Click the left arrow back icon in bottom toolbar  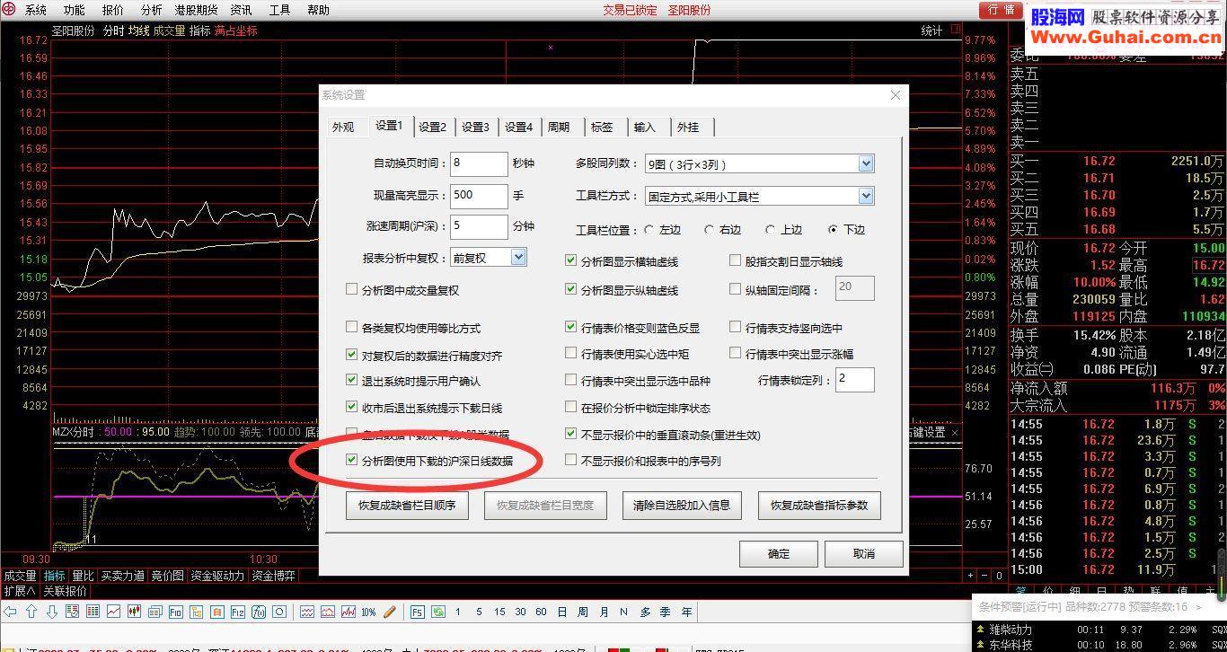point(10,612)
